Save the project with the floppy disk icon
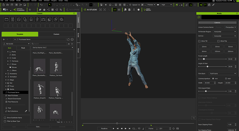This screenshot has width=239, height=131. point(12,5)
